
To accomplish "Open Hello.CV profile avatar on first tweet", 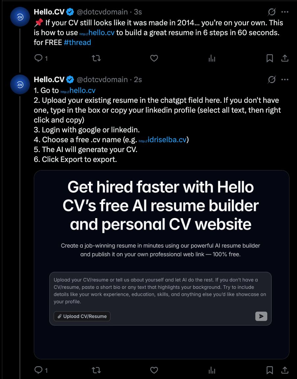I will click(20, 16).
